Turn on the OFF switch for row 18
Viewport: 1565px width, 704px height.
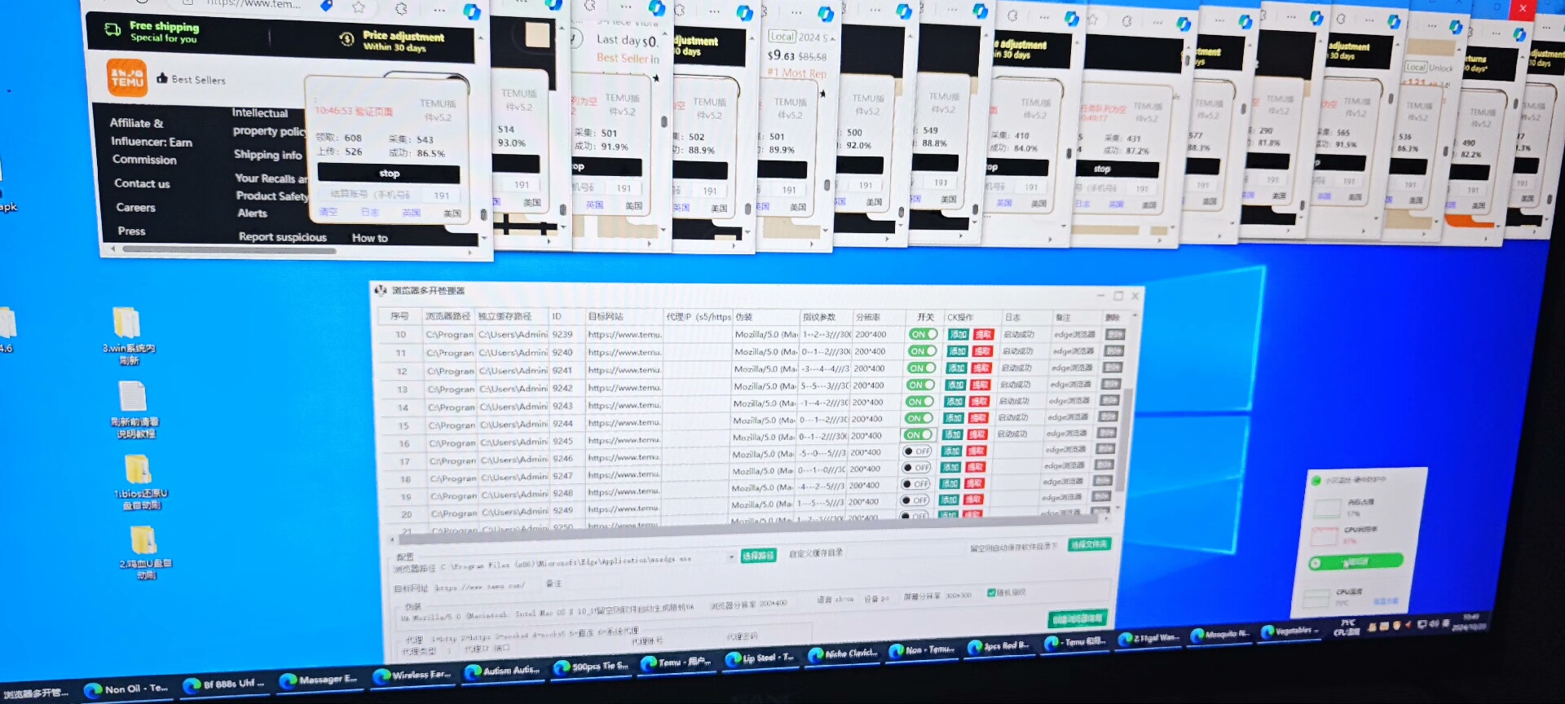(916, 468)
